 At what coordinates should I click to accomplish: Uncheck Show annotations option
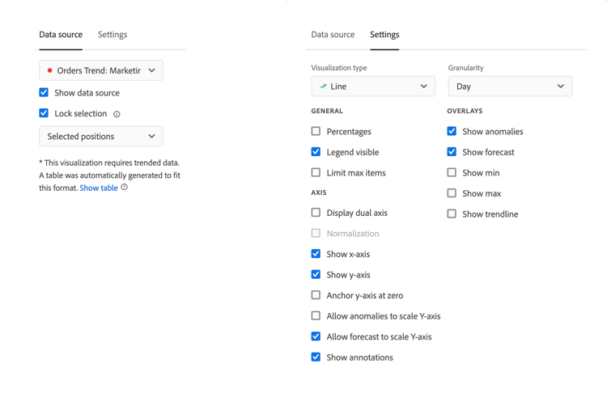316,357
